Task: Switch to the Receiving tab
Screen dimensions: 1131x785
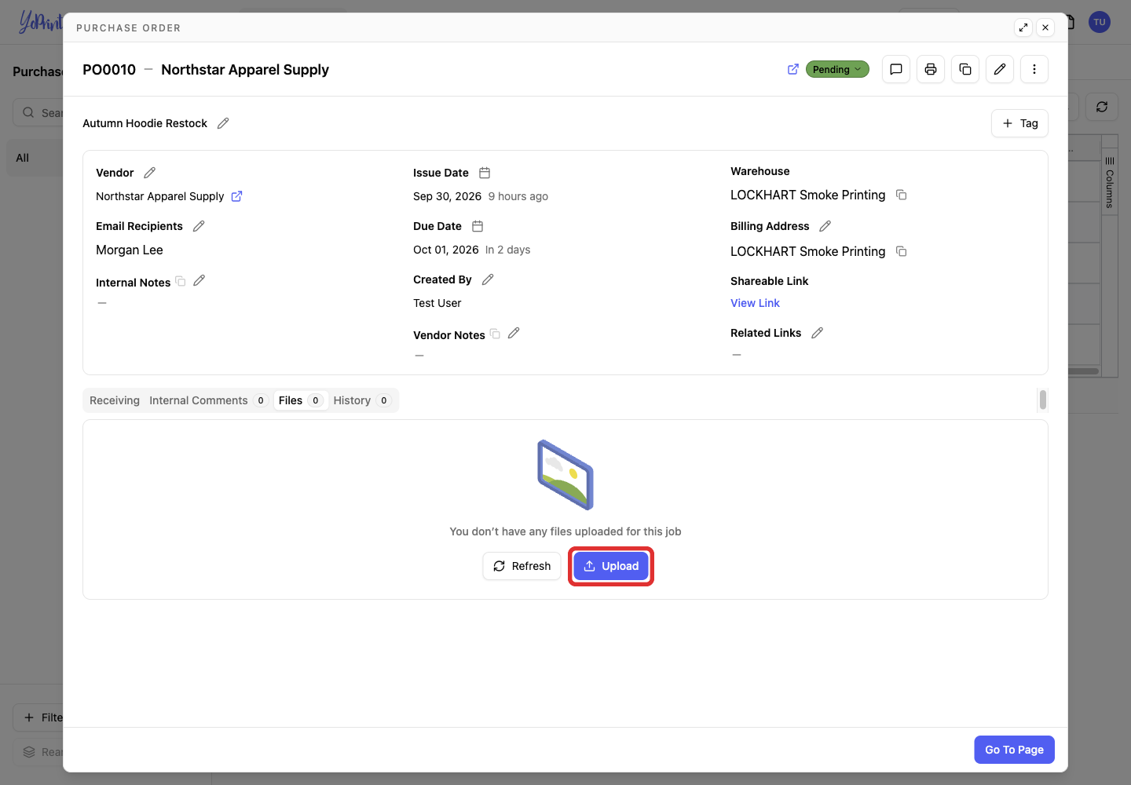Action: pyautogui.click(x=115, y=400)
